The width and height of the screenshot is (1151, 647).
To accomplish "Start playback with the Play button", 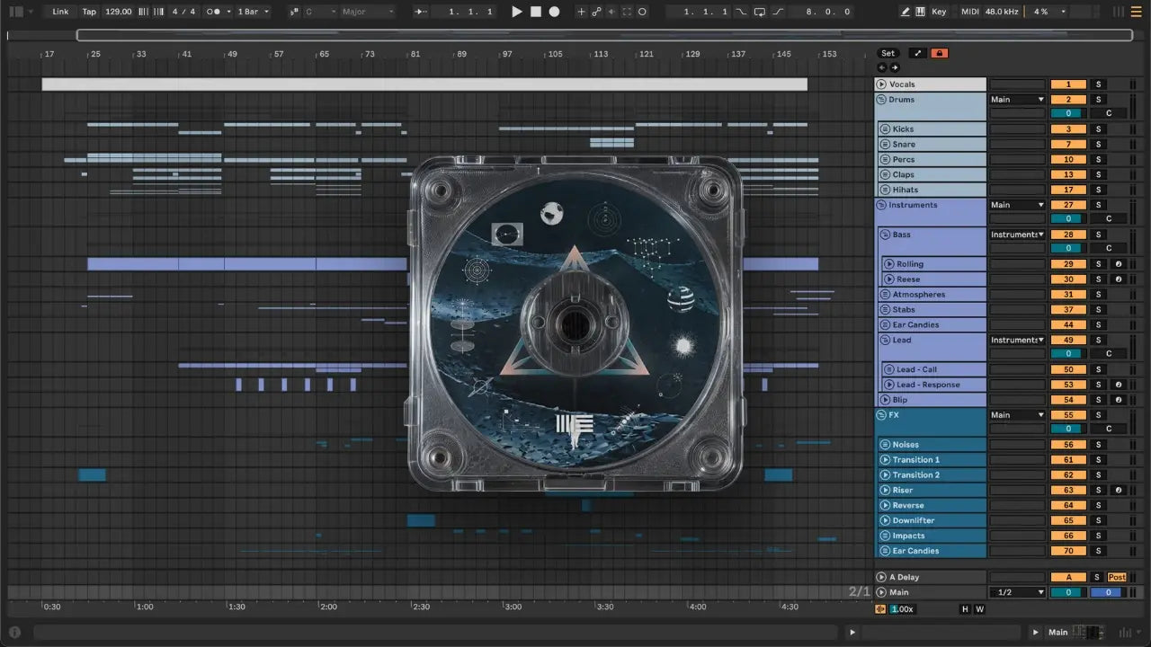I will pyautogui.click(x=516, y=12).
